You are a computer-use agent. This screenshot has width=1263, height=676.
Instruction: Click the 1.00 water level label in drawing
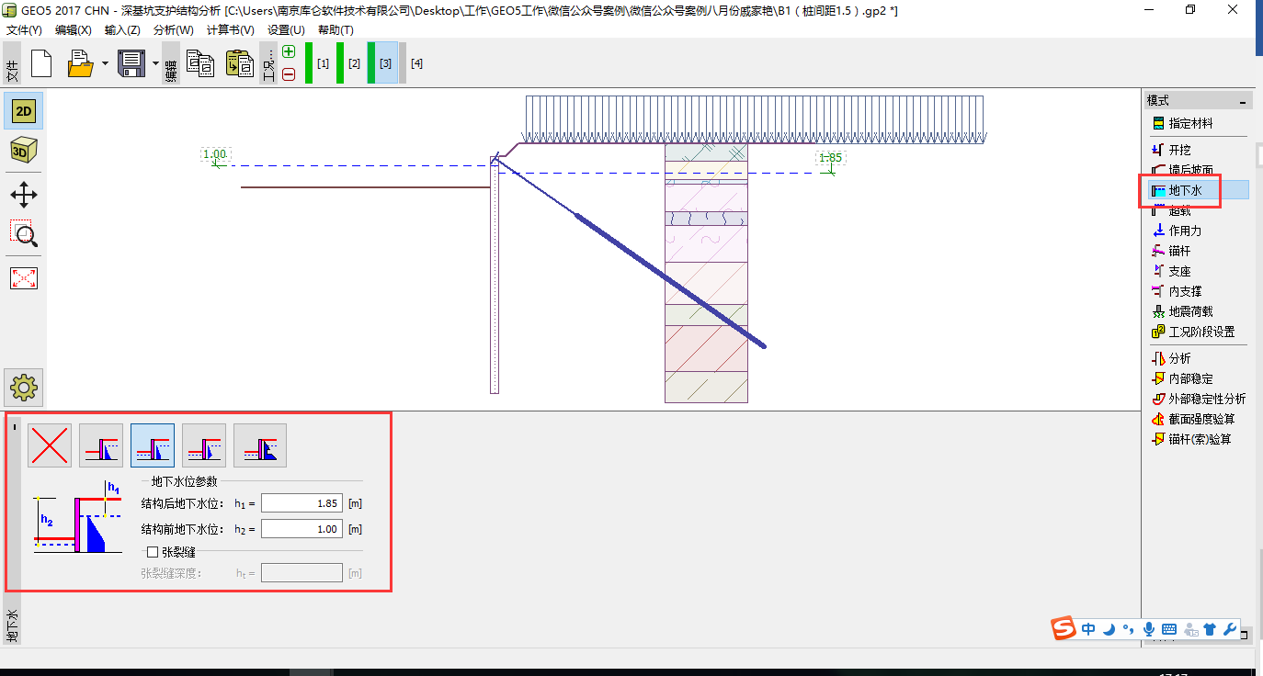(214, 154)
